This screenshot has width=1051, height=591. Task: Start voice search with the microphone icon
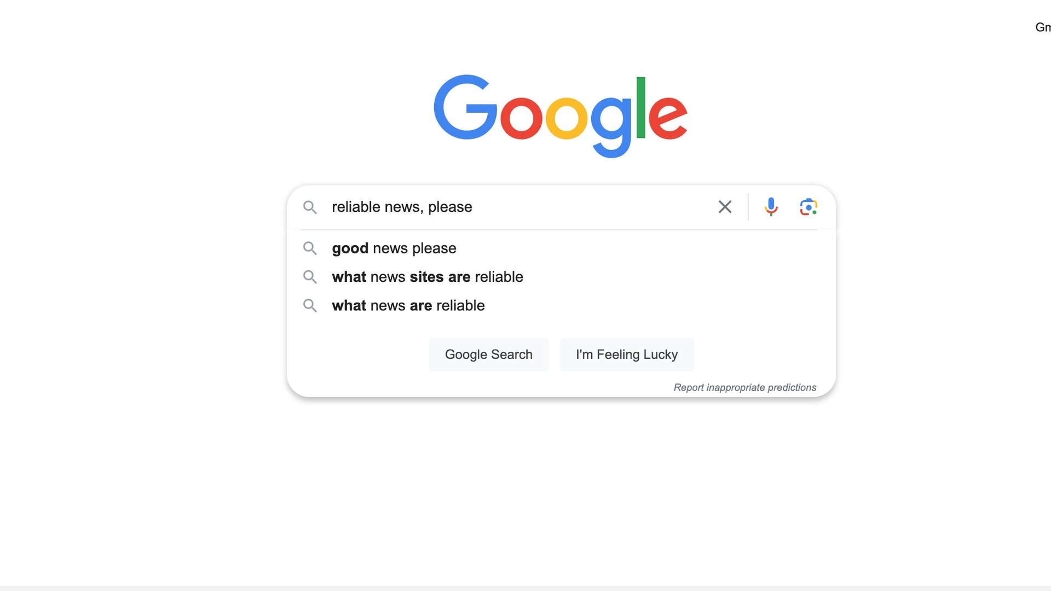pos(771,207)
